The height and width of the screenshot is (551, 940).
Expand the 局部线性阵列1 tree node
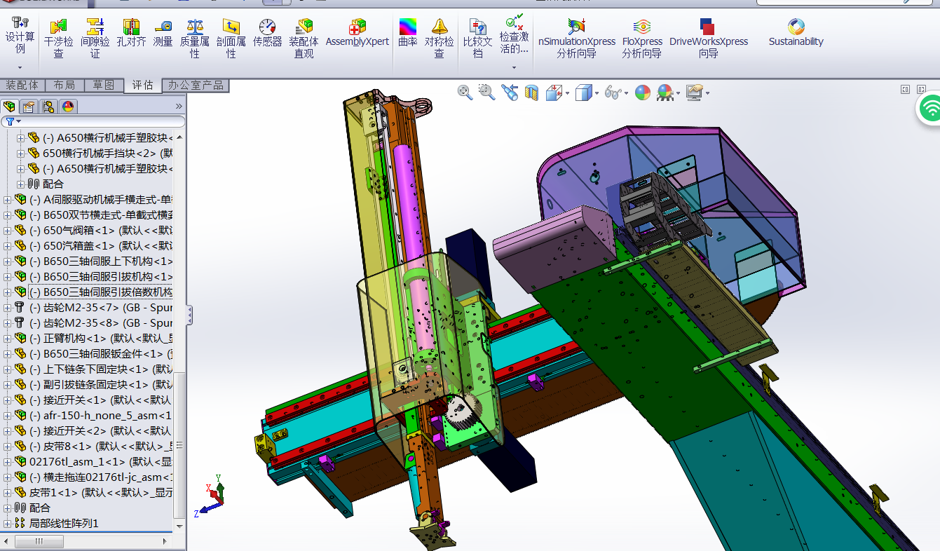[8, 524]
